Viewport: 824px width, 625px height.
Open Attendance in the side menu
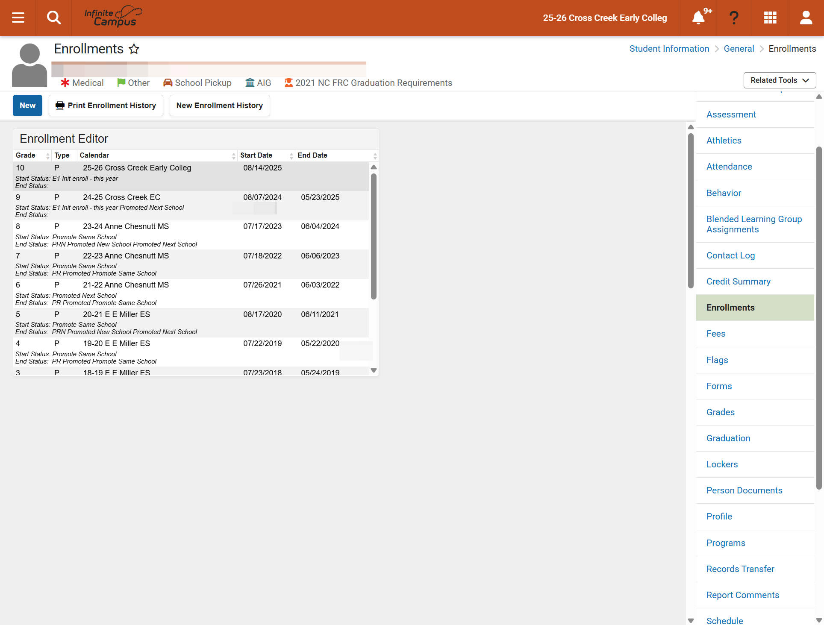[x=755, y=167]
